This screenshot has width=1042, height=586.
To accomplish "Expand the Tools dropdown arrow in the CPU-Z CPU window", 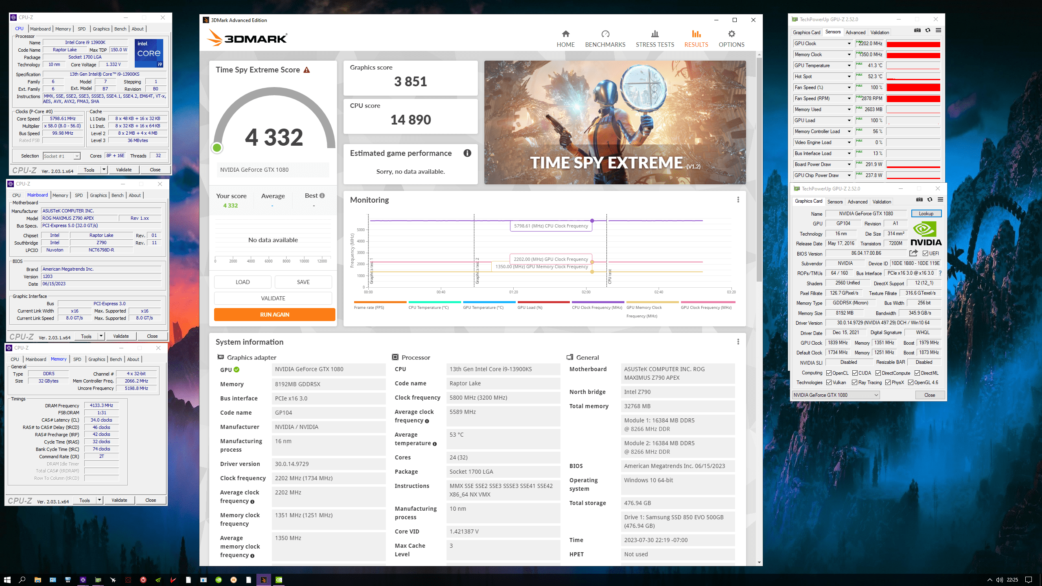I will click(x=104, y=170).
